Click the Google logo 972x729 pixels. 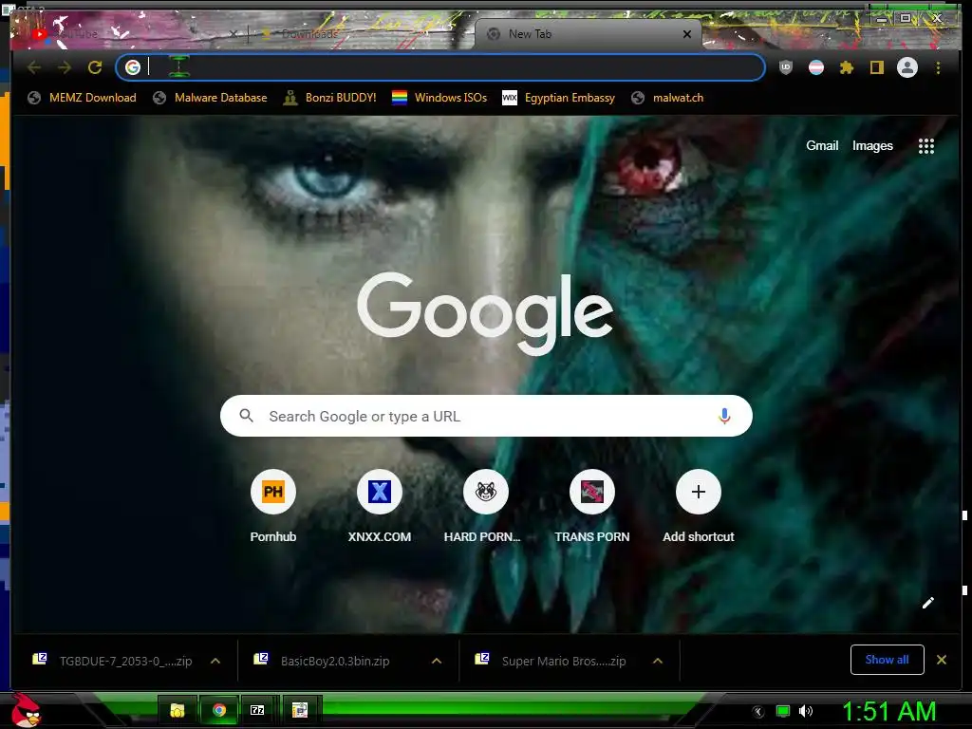click(x=485, y=311)
